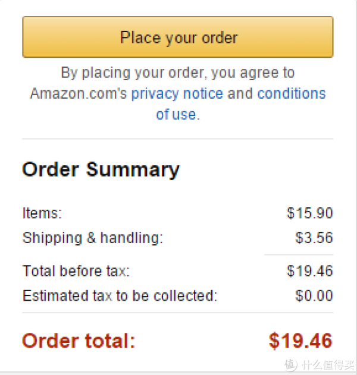Click the red $19.46 order total amount
357x375 pixels.
click(x=300, y=341)
